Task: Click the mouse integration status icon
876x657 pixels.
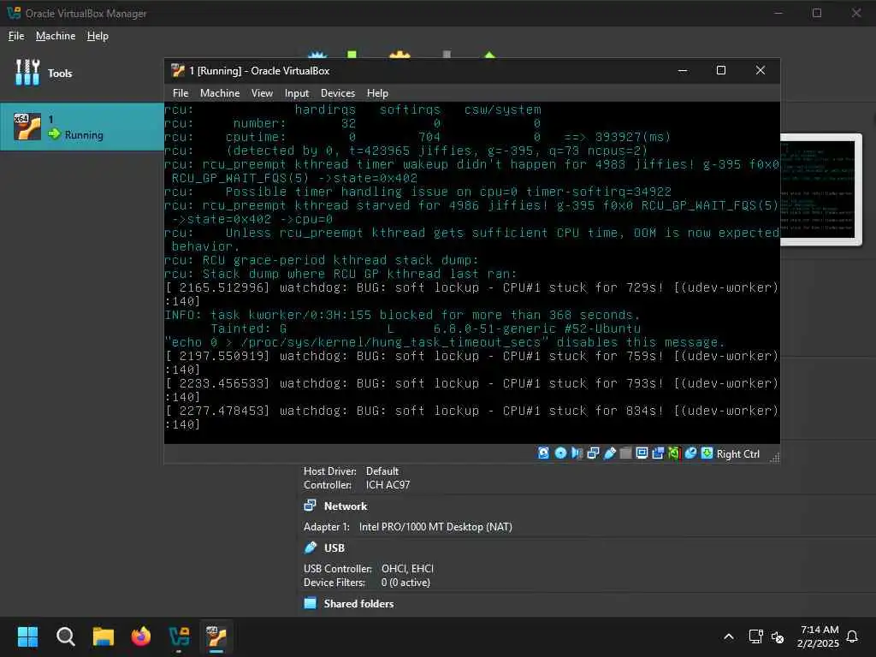Action: (690, 453)
